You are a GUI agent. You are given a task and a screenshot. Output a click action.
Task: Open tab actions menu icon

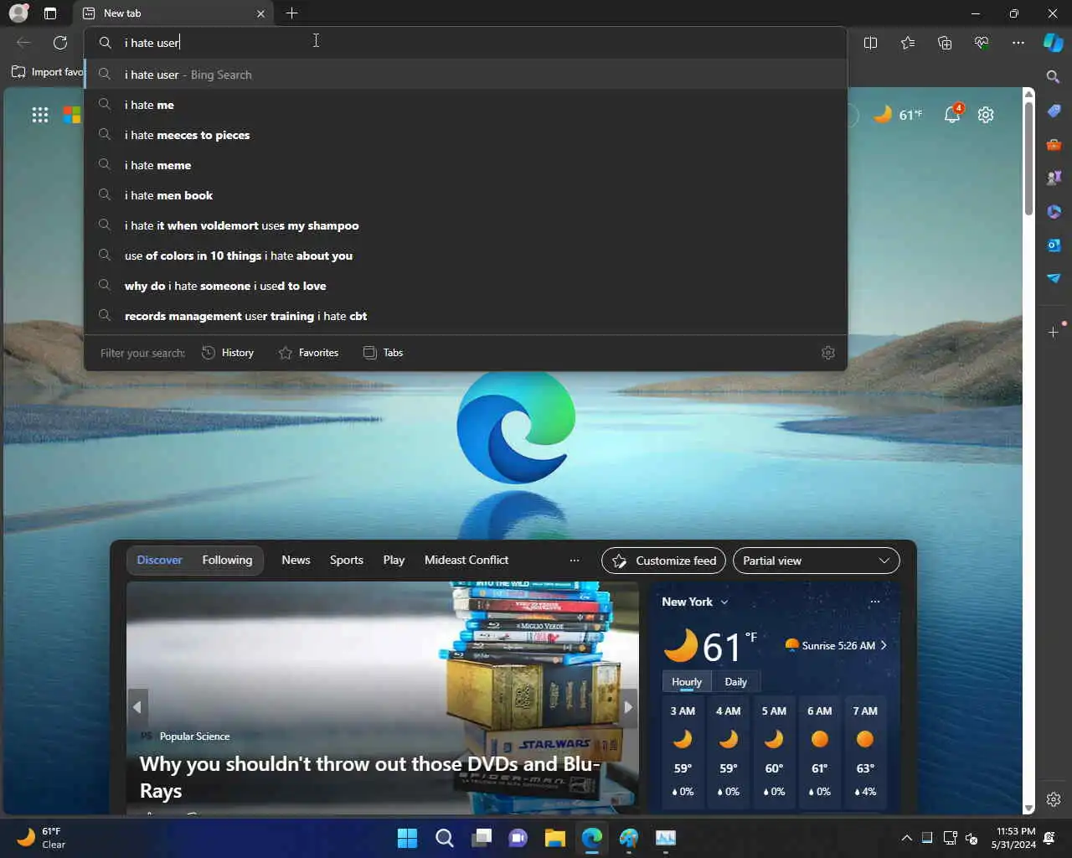[x=50, y=13]
